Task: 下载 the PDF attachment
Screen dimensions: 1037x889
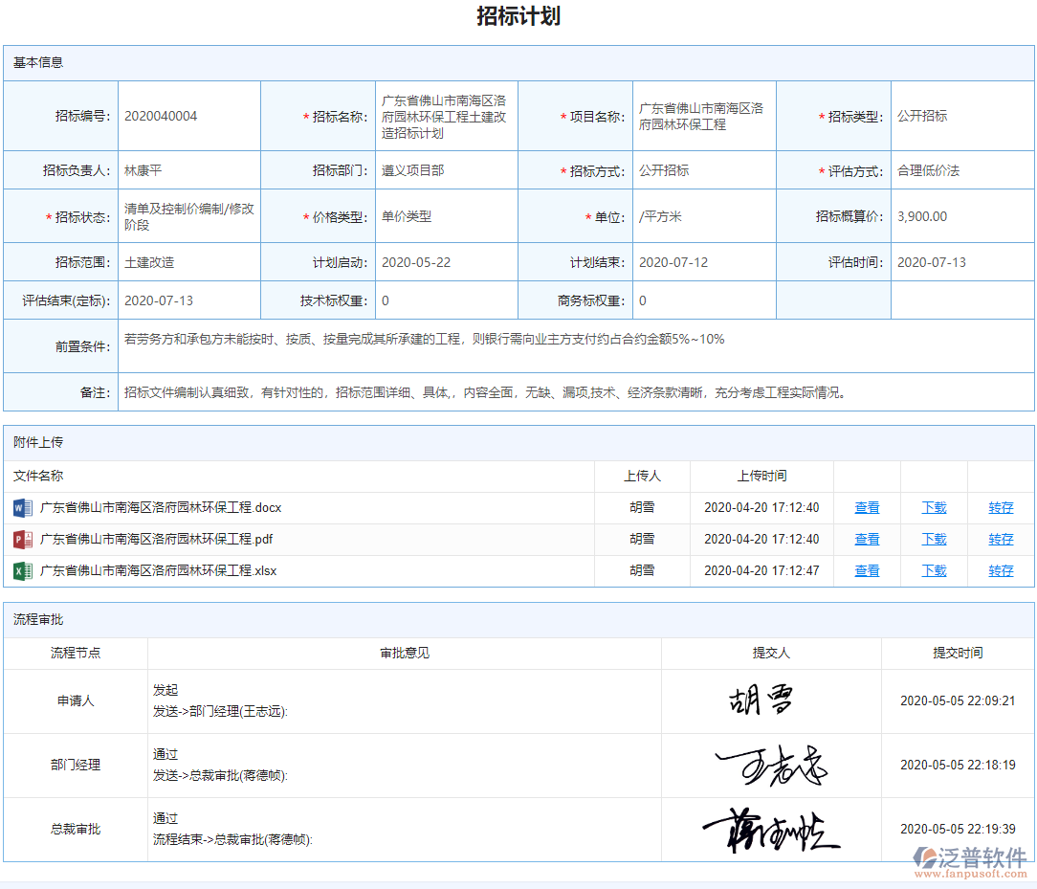Action: click(x=933, y=539)
